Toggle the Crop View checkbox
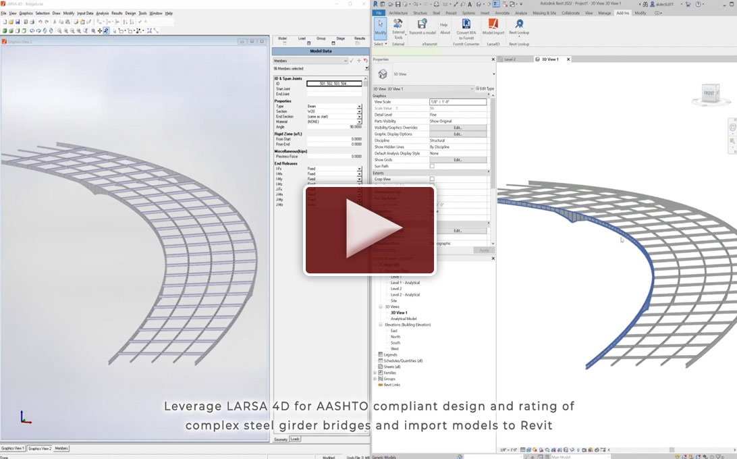 (432, 179)
